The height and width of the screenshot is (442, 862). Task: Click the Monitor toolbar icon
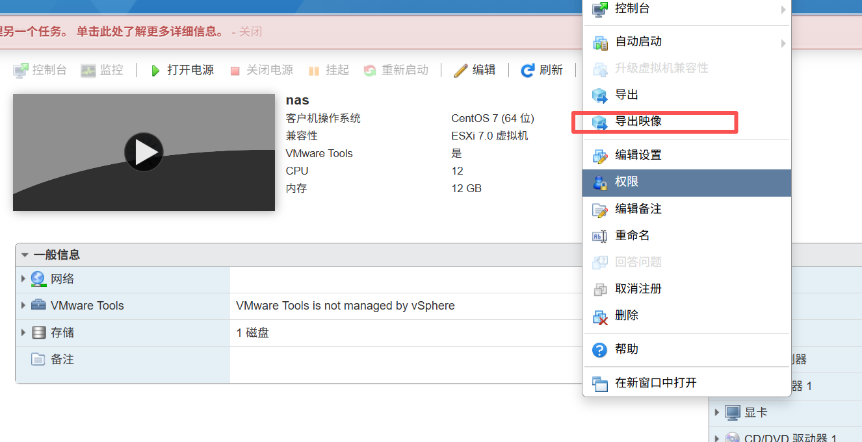[88, 70]
